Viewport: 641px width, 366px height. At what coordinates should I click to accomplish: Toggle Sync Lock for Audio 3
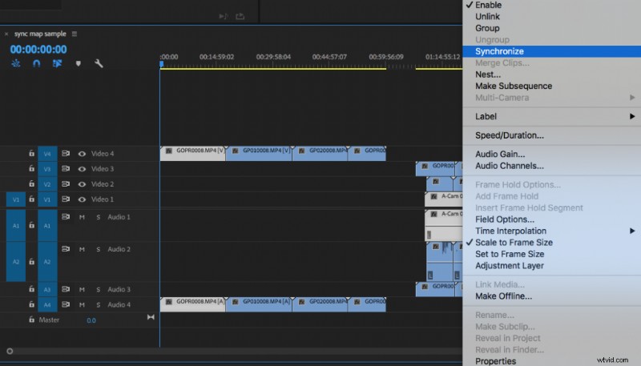[66, 289]
